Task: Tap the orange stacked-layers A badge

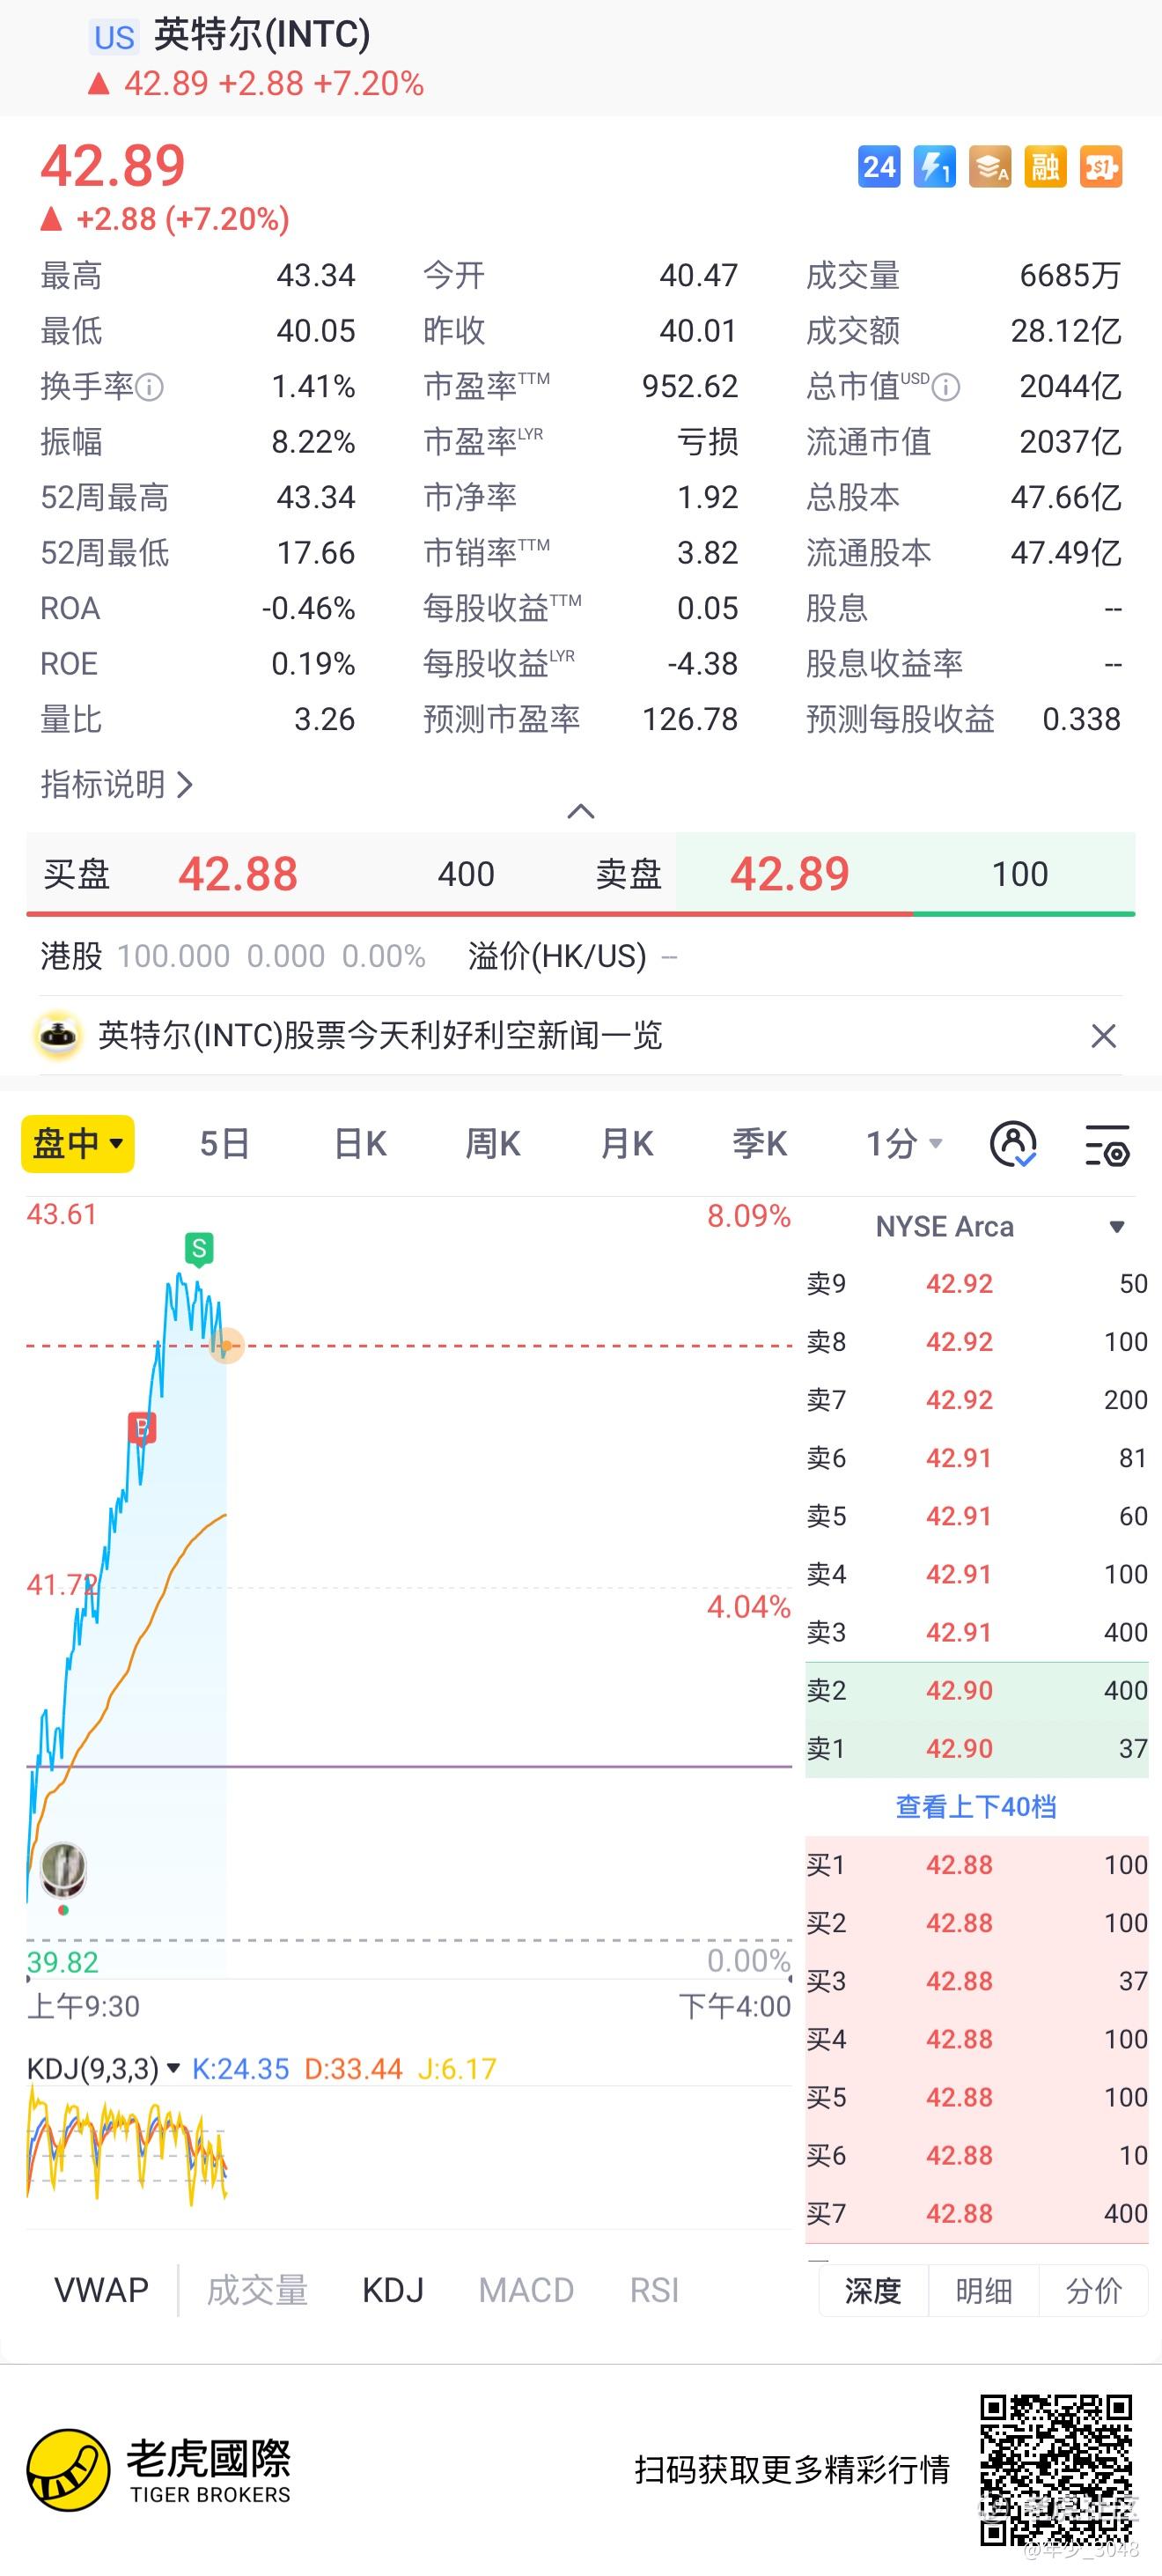Action: (x=990, y=167)
